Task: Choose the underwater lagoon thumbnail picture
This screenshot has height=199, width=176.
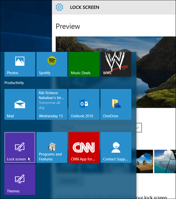Action: coord(165,162)
